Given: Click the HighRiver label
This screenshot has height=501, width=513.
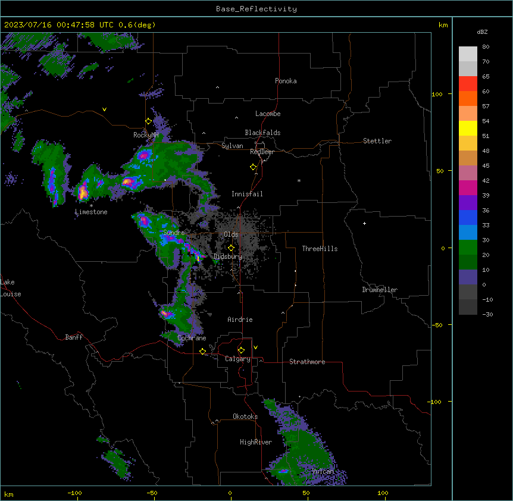Looking at the screenshot, I should click(256, 442).
